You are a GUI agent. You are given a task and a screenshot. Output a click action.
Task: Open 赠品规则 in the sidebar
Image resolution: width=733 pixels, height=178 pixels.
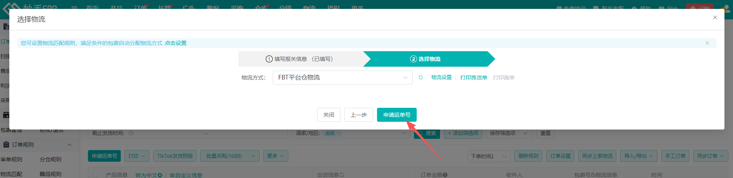pos(51,174)
